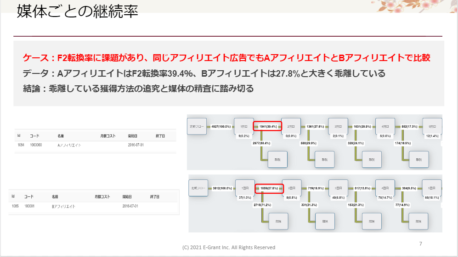Select the 1回目 node in the lower flow

(x=244, y=188)
